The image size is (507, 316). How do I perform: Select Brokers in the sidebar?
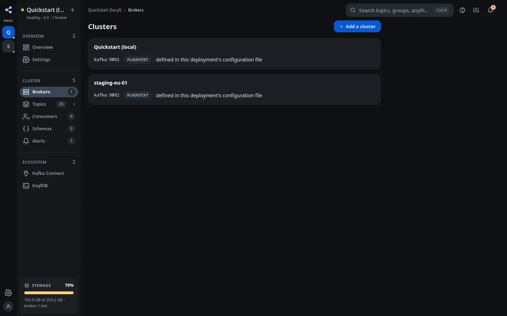[49, 92]
